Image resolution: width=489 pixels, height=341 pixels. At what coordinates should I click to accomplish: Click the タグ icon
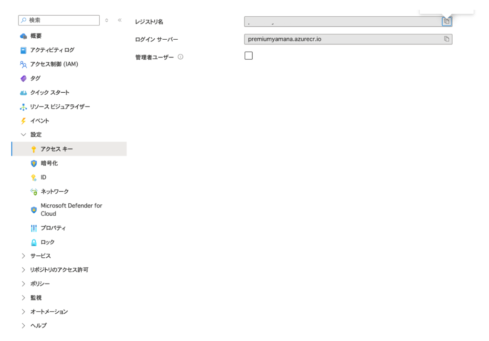point(23,78)
